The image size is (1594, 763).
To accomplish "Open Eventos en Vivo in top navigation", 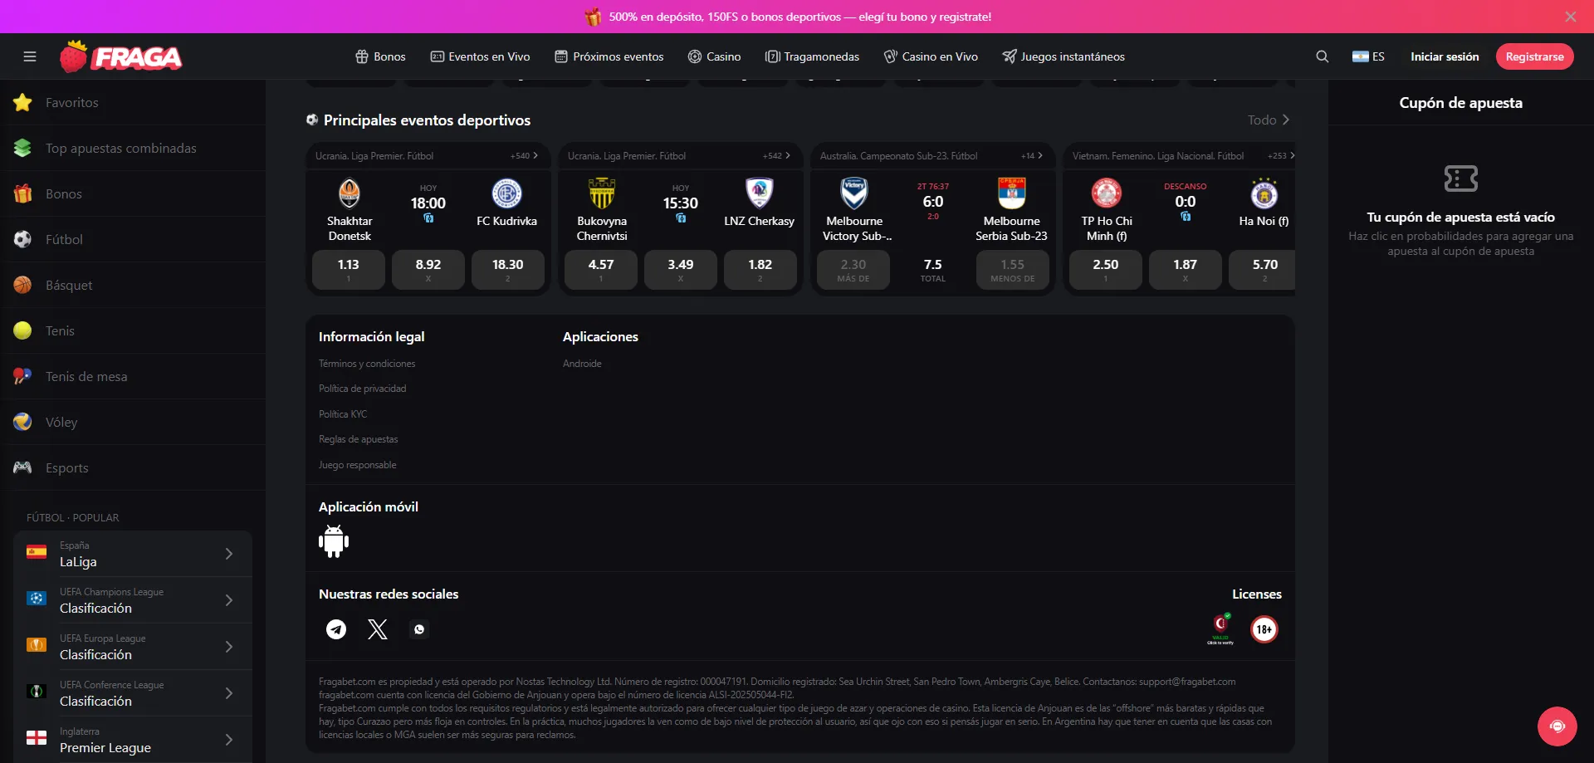I will click(481, 56).
